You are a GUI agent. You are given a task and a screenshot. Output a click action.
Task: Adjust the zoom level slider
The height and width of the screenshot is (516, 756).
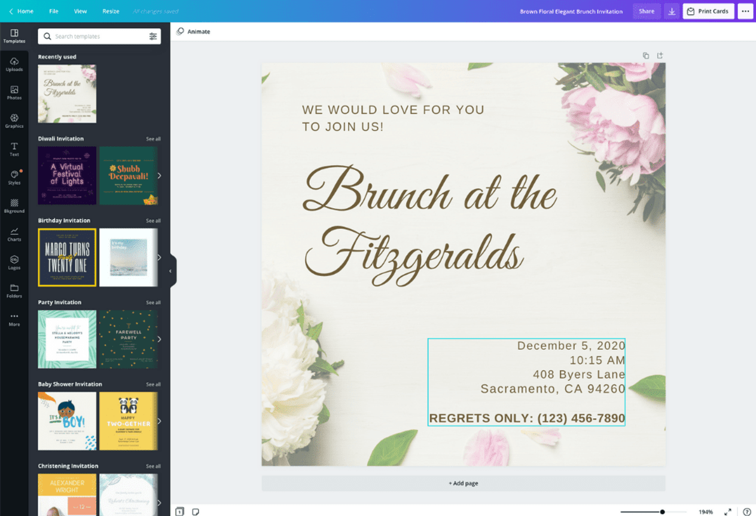662,512
